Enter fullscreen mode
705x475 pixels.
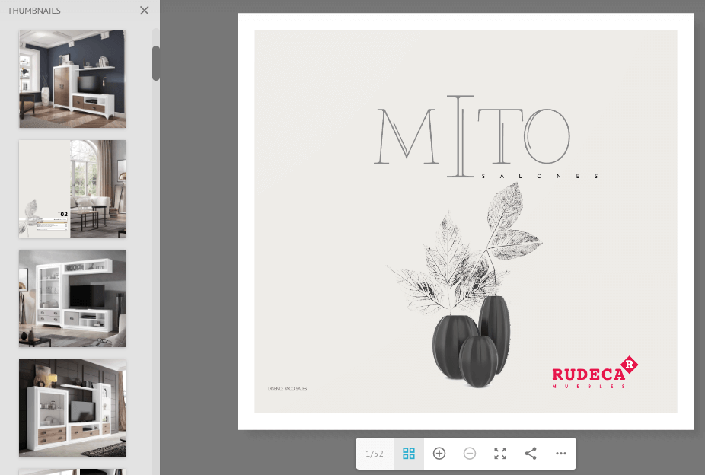[500, 454]
